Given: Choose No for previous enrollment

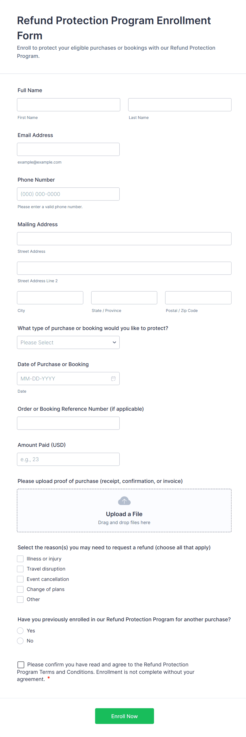Looking at the screenshot, I should click(x=20, y=641).
